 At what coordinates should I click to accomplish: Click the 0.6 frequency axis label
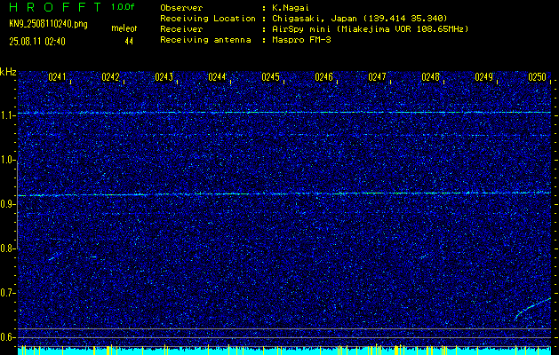(x=7, y=337)
